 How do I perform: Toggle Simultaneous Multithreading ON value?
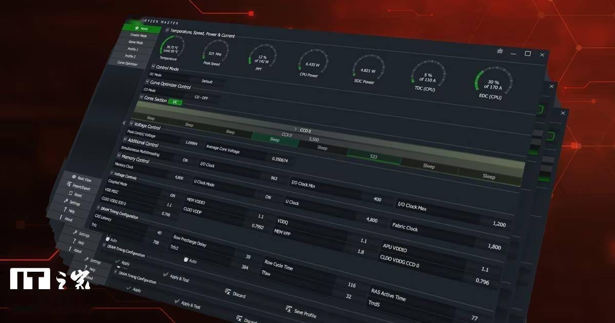pyautogui.click(x=185, y=160)
